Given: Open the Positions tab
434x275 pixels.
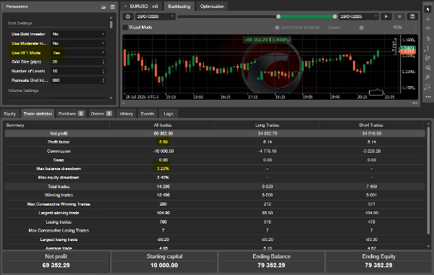Looking at the screenshot, I should click(71, 114).
